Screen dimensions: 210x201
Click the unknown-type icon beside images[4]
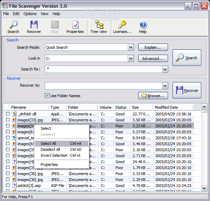(14, 161)
